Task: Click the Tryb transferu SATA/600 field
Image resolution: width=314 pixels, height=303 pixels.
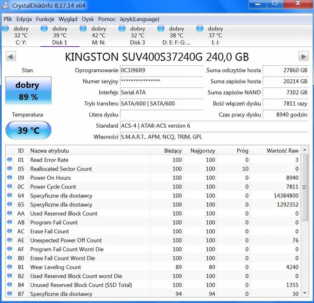Action: 161,103
